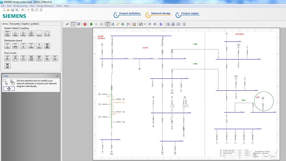
Task: Switch to the Graphic/ symbols tab
Action: 30,24
